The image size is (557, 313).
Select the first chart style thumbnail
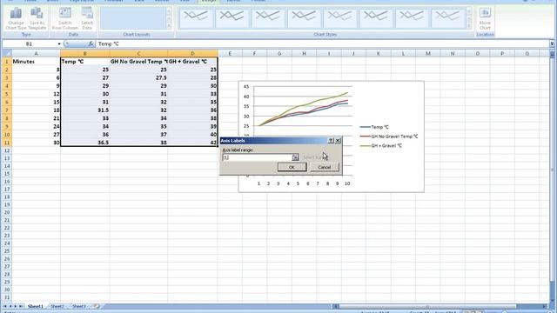click(x=196, y=18)
